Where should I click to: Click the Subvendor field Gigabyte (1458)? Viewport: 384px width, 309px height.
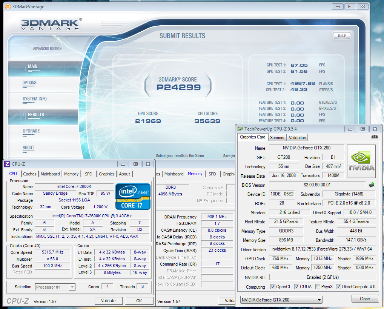pyautogui.click(x=349, y=194)
